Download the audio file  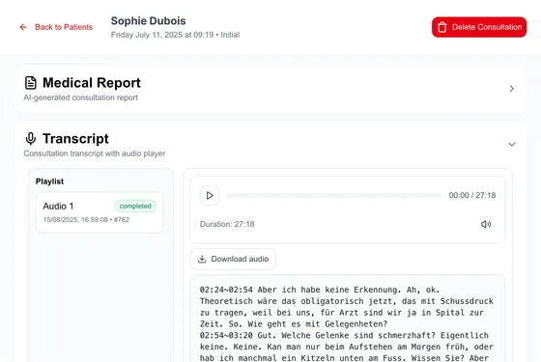[233, 259]
